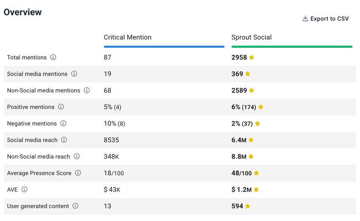Open info icon next to Total mentions
Screen dimensions: 360x221
53,57
